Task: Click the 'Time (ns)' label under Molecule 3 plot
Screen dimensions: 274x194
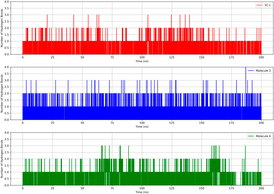Action: point(142,127)
